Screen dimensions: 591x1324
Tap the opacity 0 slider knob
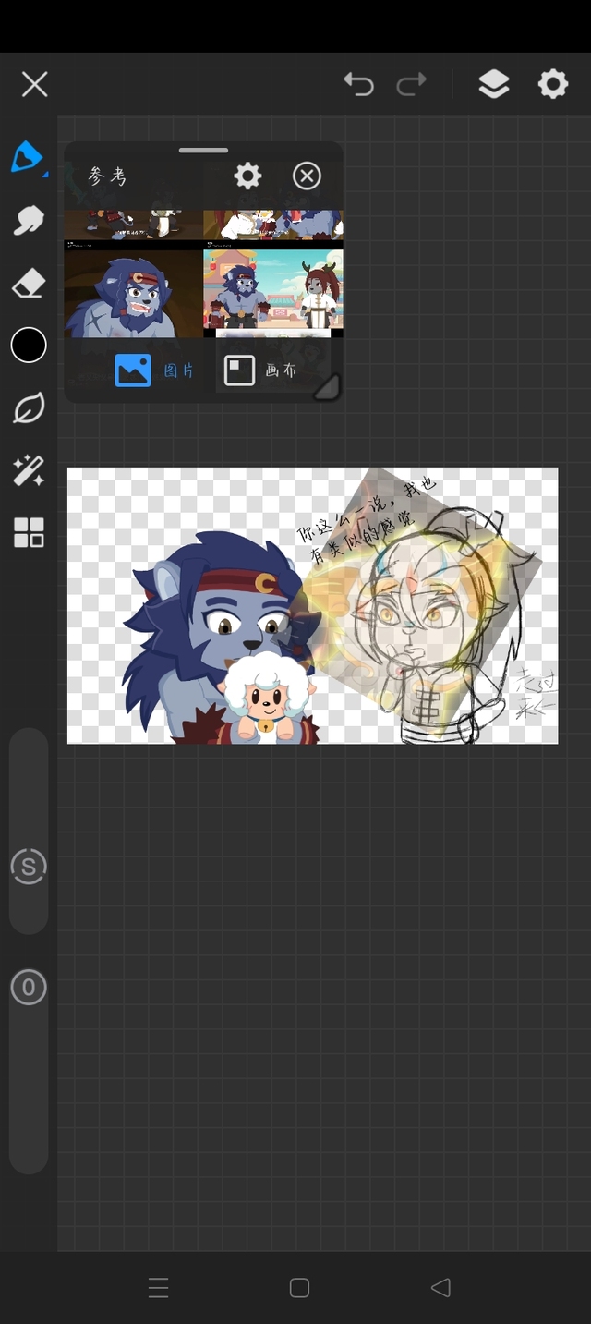[29, 988]
